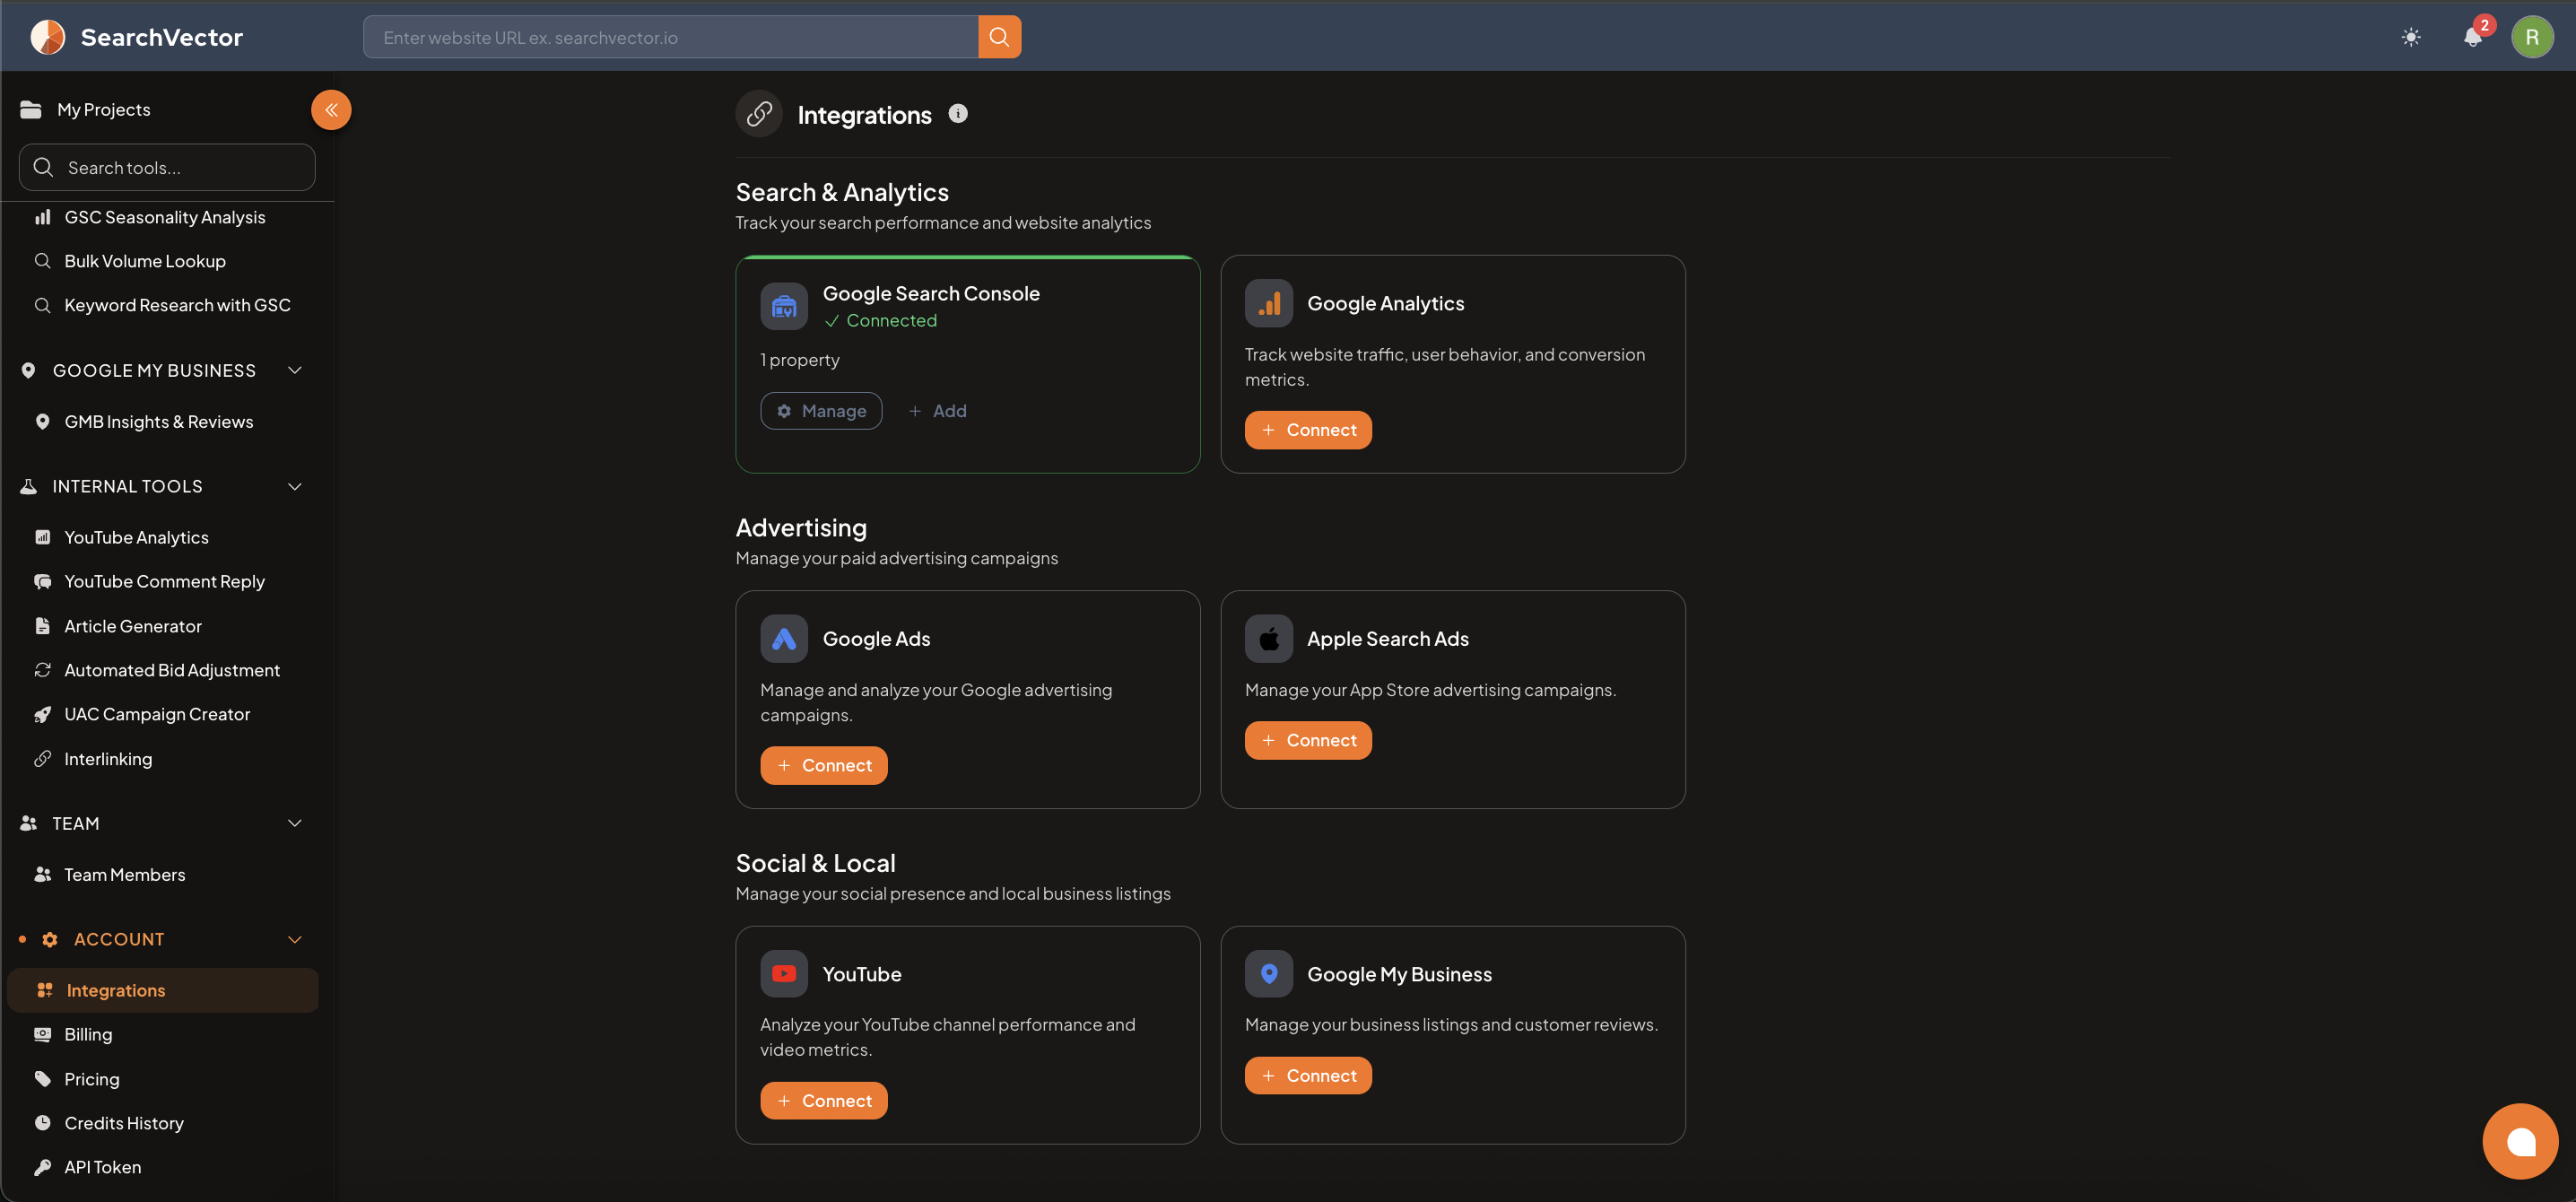Click the Billing icon in sidebar
Viewport: 2576px width, 1202px height.
(42, 1034)
